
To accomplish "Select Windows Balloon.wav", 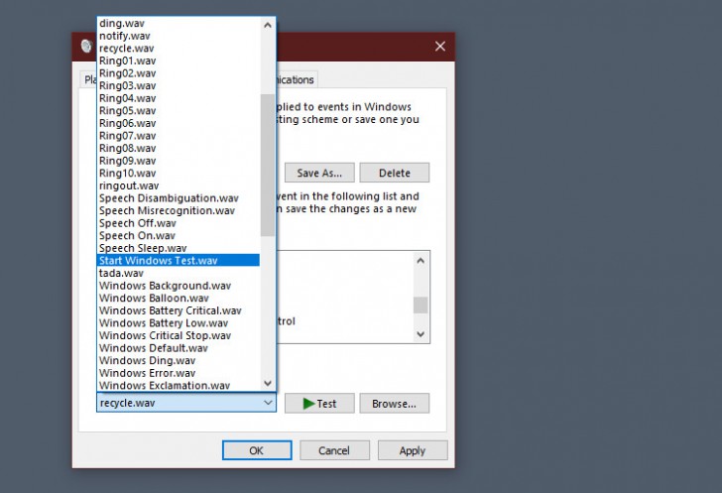I will click(179, 298).
